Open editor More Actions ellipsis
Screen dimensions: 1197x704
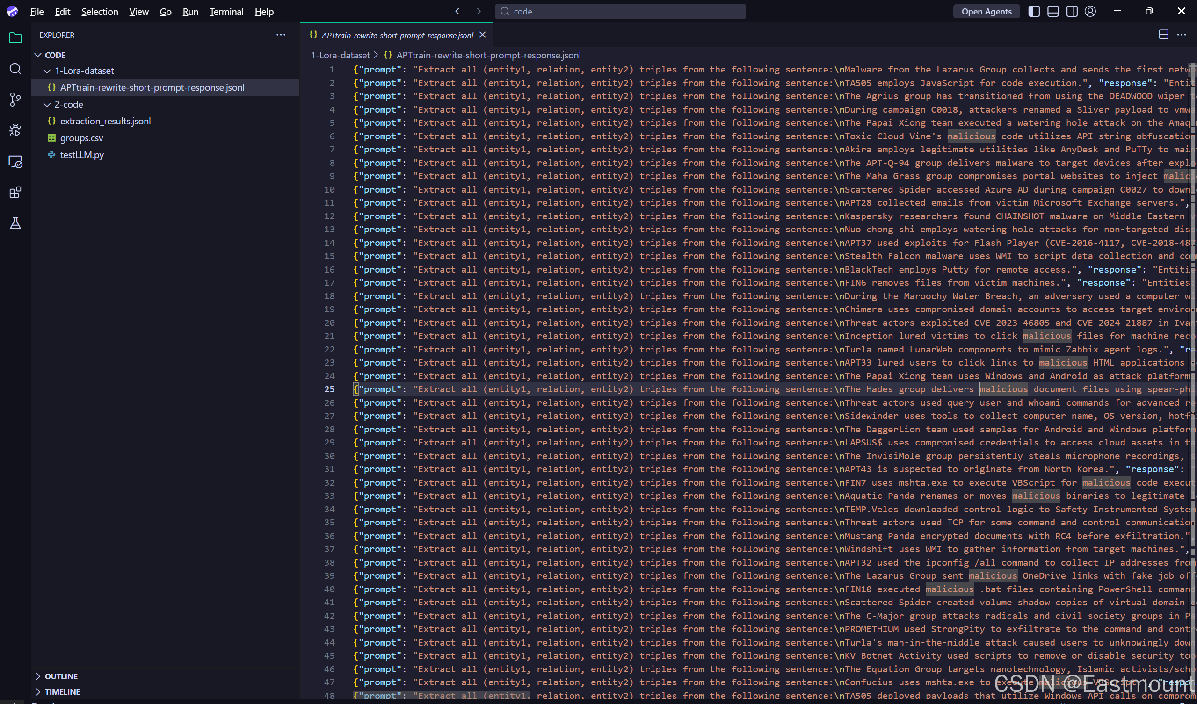(x=1181, y=35)
